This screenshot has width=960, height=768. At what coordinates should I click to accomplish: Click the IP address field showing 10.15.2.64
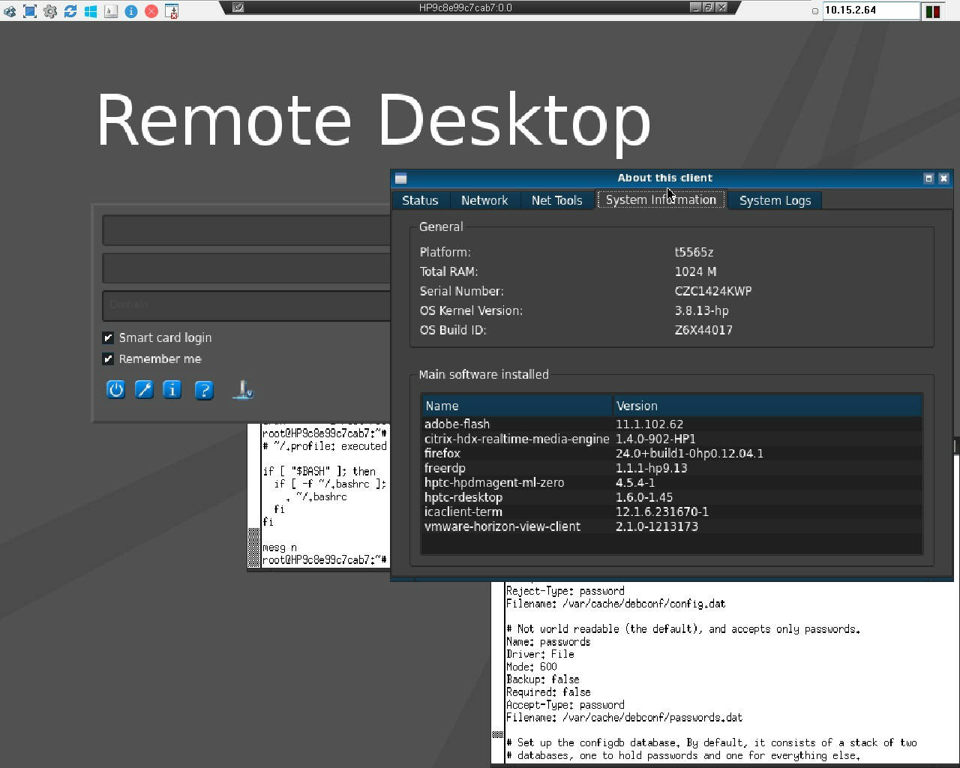870,10
